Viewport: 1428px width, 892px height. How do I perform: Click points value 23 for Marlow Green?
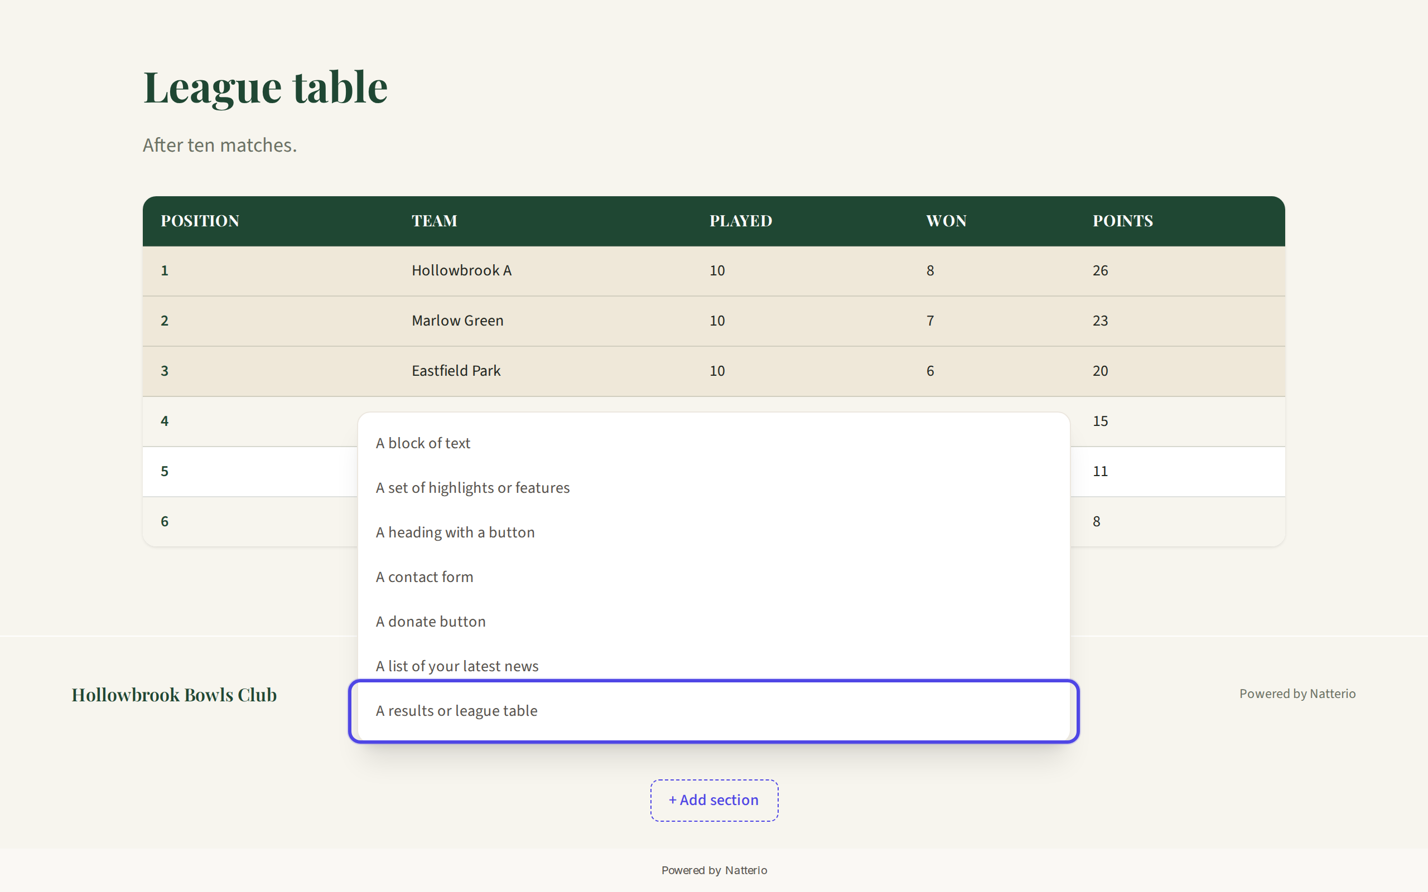pyautogui.click(x=1100, y=321)
